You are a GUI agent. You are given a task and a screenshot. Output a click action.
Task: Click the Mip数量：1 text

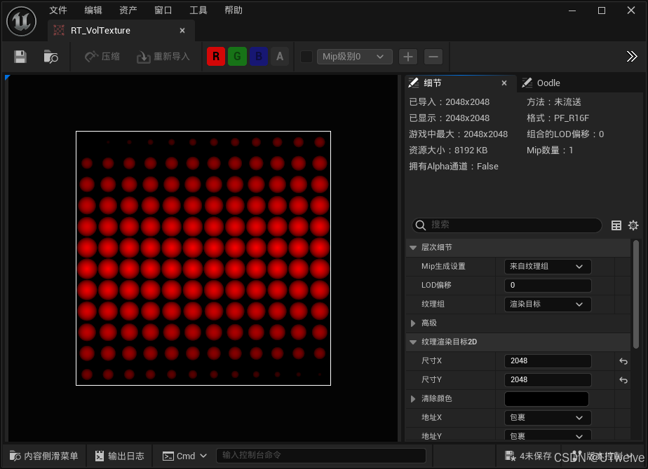[550, 150]
